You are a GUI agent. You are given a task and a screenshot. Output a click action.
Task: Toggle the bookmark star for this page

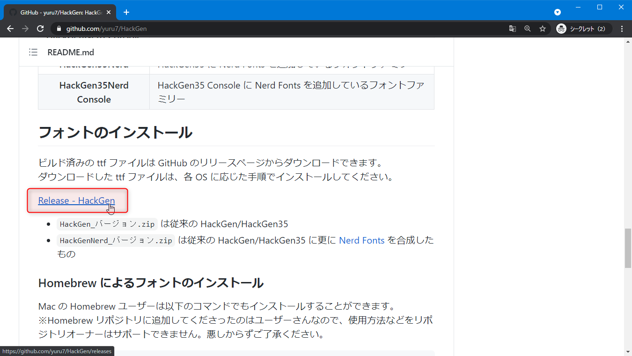pyautogui.click(x=542, y=29)
